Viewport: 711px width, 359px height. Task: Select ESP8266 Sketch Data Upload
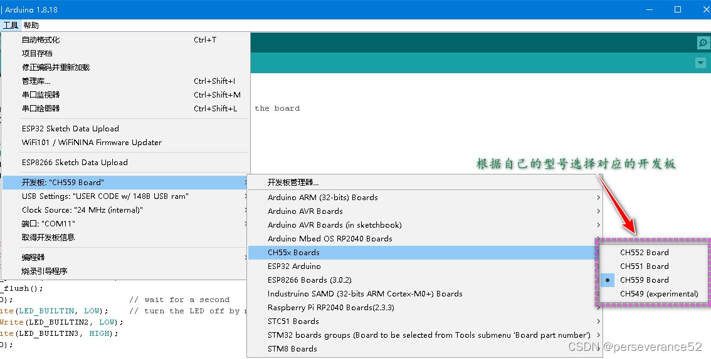125,163
